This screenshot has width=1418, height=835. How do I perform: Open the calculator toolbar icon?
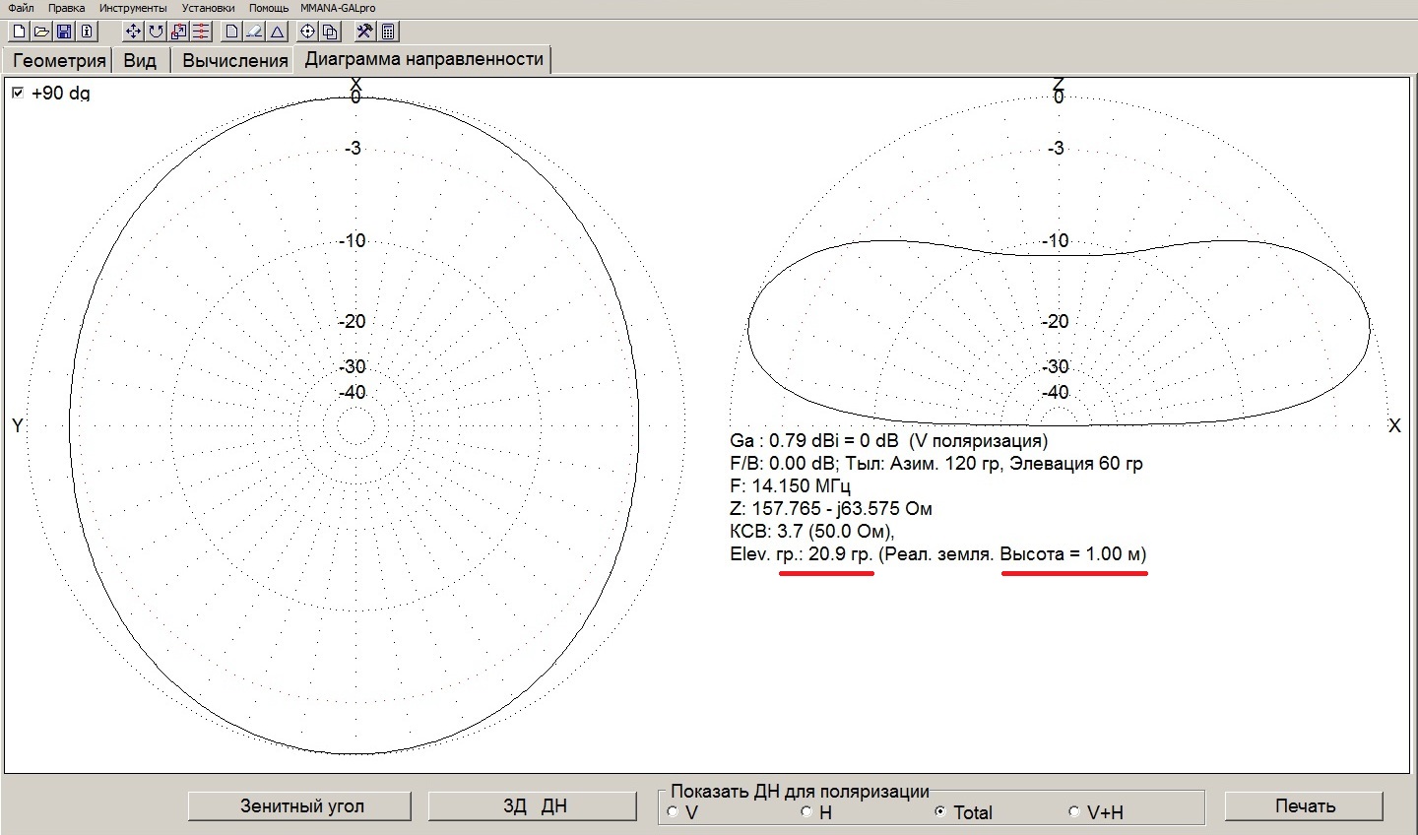click(388, 32)
